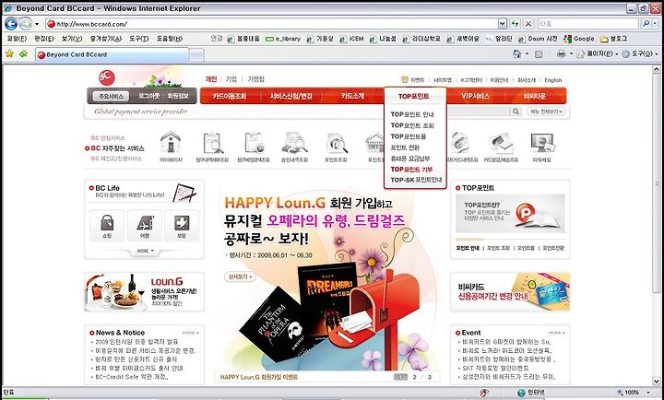This screenshot has width=664, height=400.
Task: Open the 페이지(P) command bar dropdown
Action: click(598, 53)
